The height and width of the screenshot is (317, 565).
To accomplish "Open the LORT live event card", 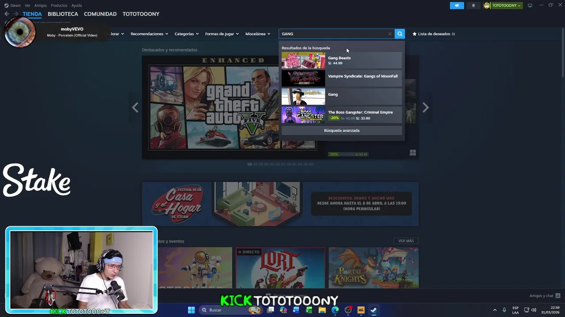I will (280, 268).
